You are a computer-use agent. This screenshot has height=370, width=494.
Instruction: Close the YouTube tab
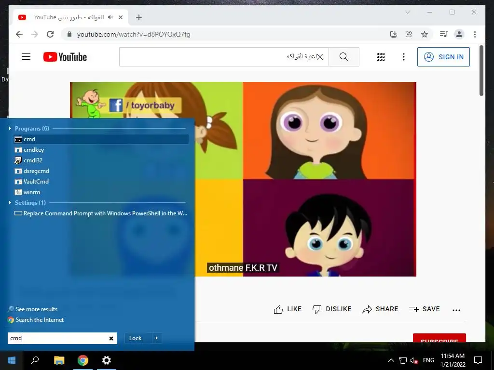120,17
